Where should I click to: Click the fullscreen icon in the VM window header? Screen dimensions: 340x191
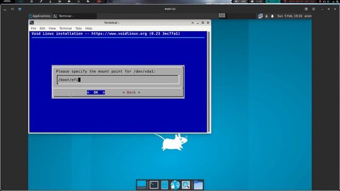[306, 9]
